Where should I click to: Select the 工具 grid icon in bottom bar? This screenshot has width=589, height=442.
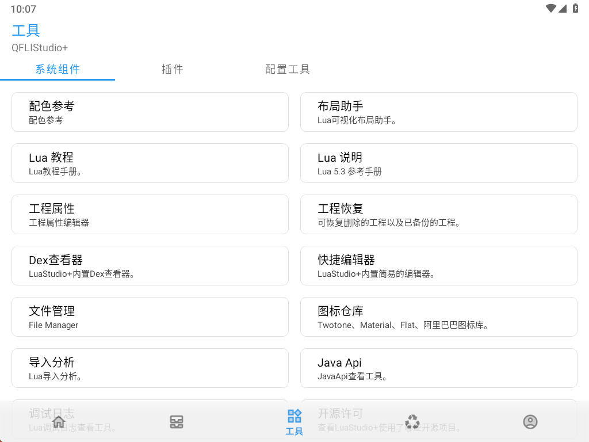click(294, 422)
